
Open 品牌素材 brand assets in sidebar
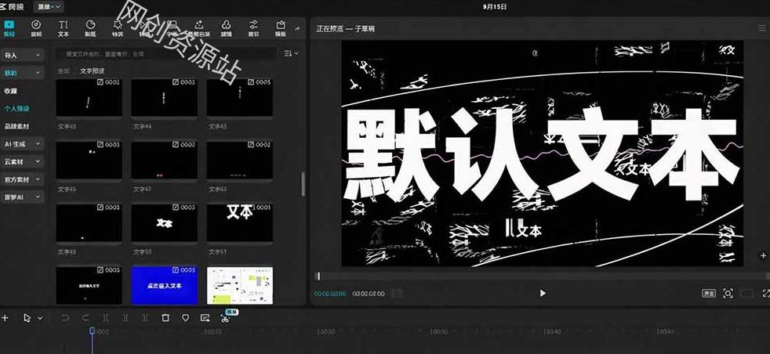[x=16, y=126]
